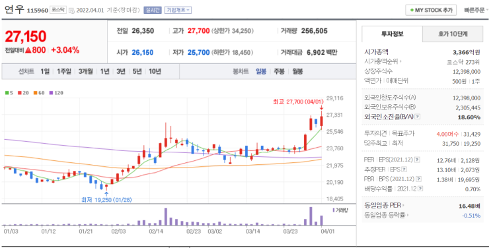This screenshot has width=491, height=248.
Task: Switch the chart to 월봉
Action: 297,72
